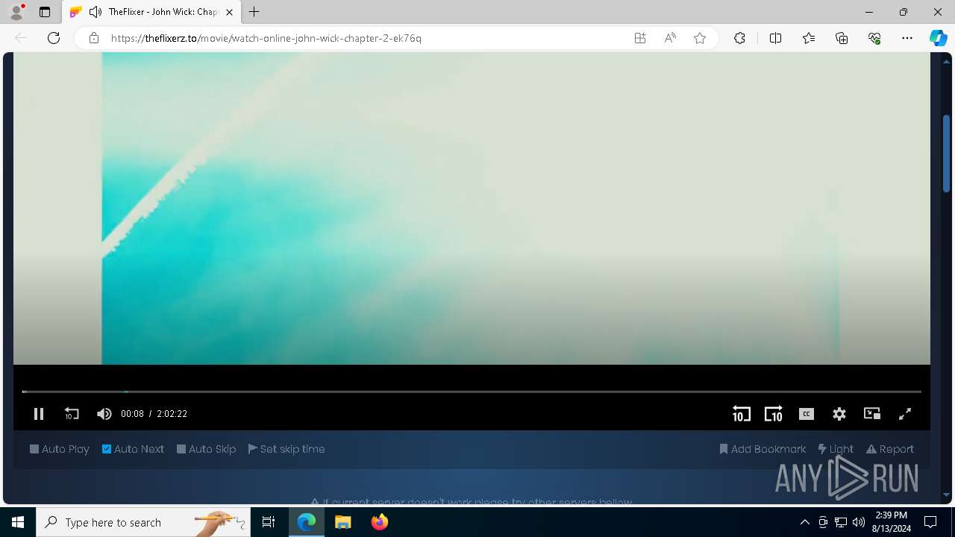Seek on the video progress bar

pos(472,392)
